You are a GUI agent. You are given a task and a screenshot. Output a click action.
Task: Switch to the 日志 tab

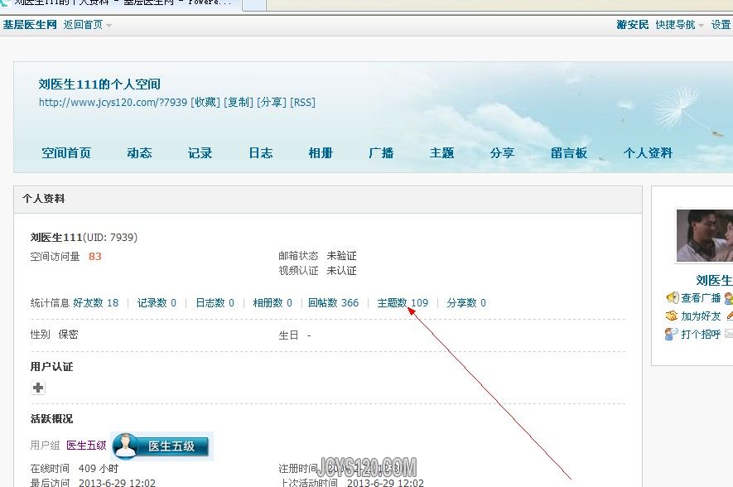pos(261,153)
